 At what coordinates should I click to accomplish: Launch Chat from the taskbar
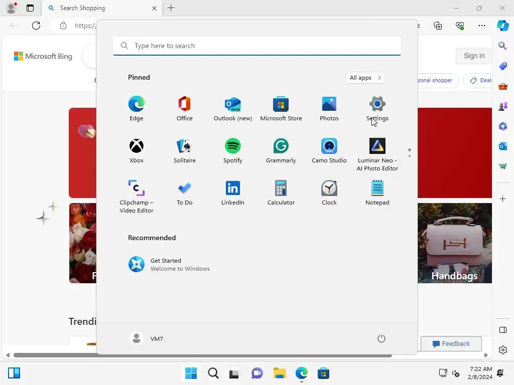(x=257, y=373)
